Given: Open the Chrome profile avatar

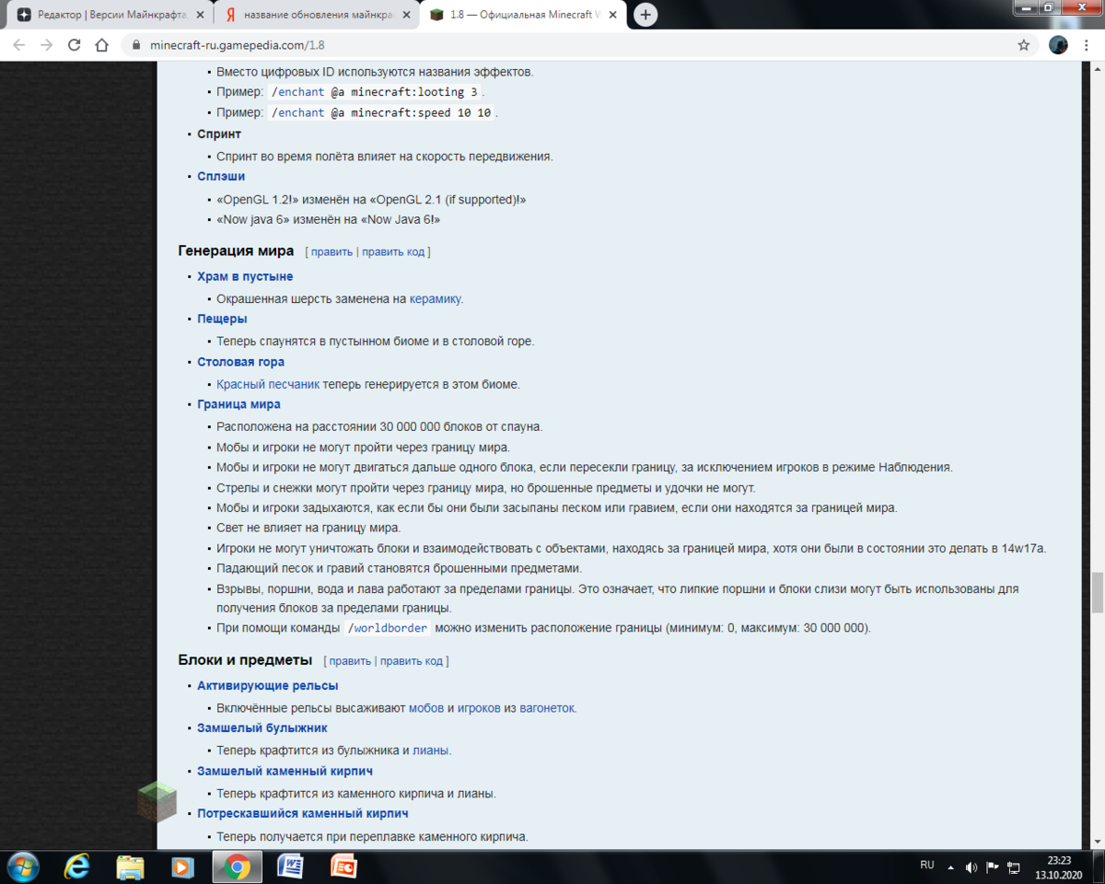Looking at the screenshot, I should point(1058,45).
